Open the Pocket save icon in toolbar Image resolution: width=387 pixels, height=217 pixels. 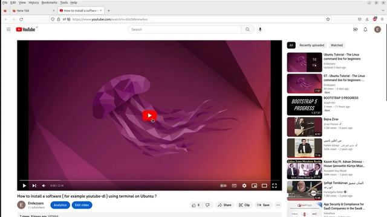point(359,19)
